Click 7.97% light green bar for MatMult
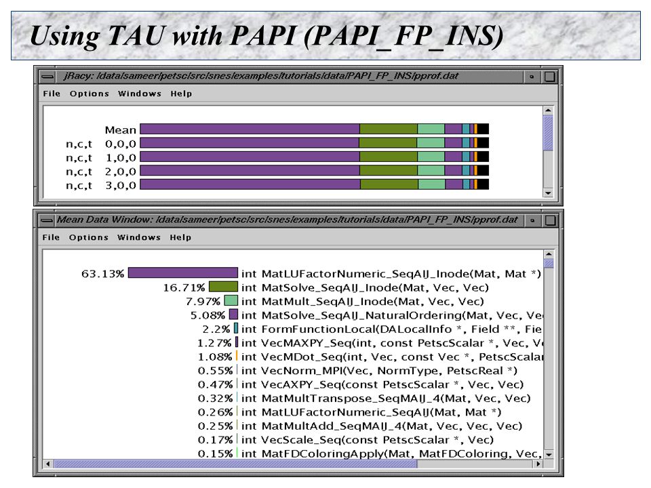This screenshot has width=651, height=488. click(231, 301)
